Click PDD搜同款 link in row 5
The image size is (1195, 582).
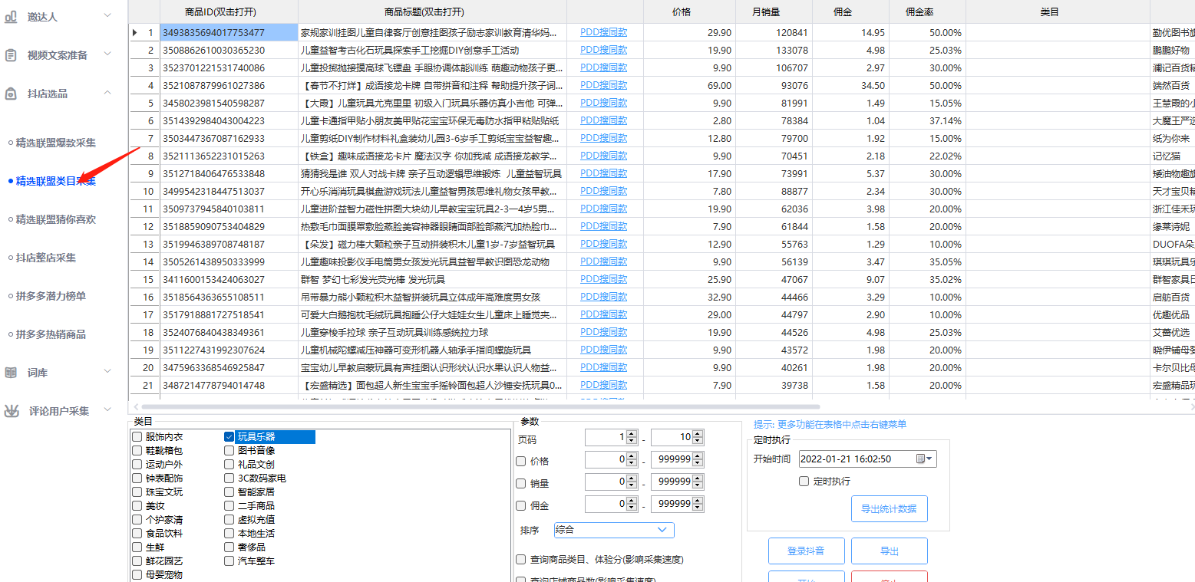coord(603,103)
